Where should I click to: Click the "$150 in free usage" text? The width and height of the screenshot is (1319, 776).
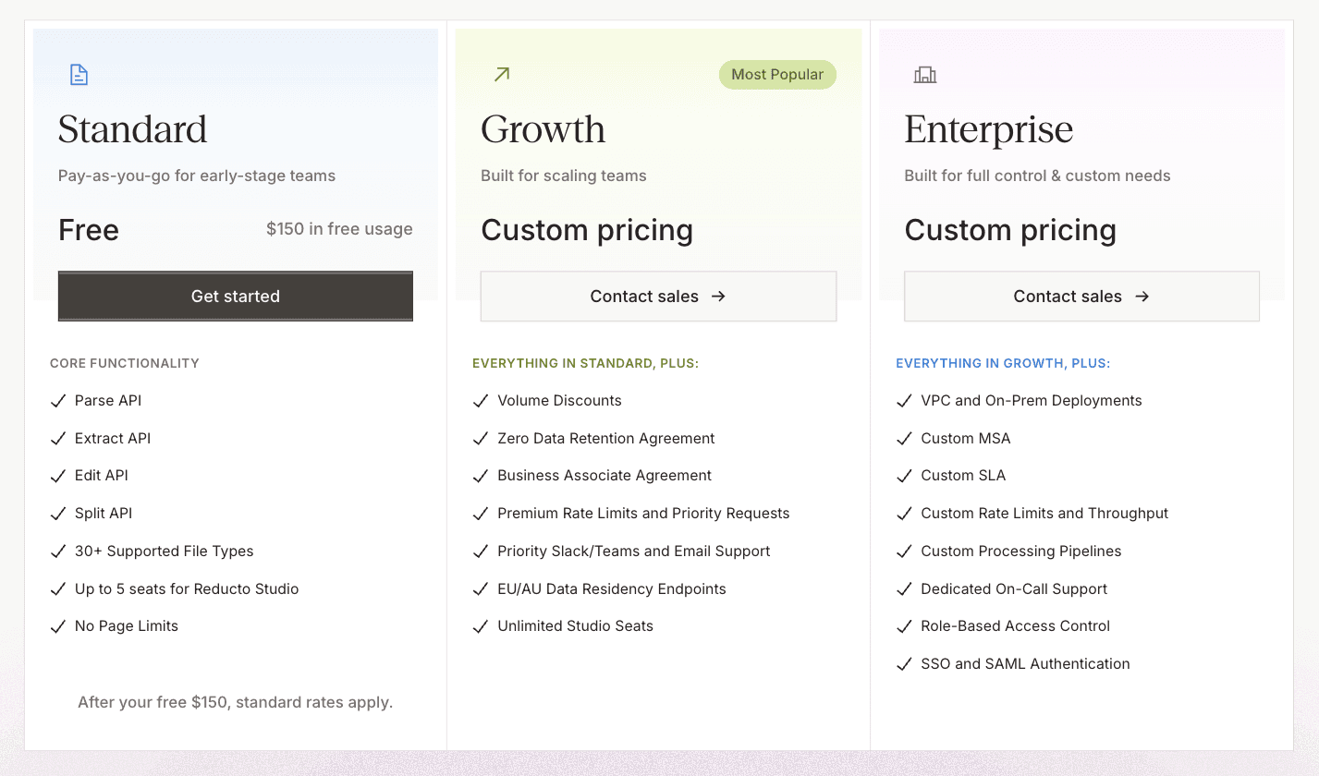(339, 229)
